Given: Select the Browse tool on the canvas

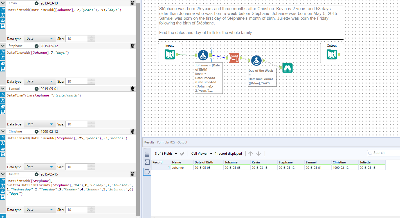Looking at the screenshot, I should click(287, 68).
